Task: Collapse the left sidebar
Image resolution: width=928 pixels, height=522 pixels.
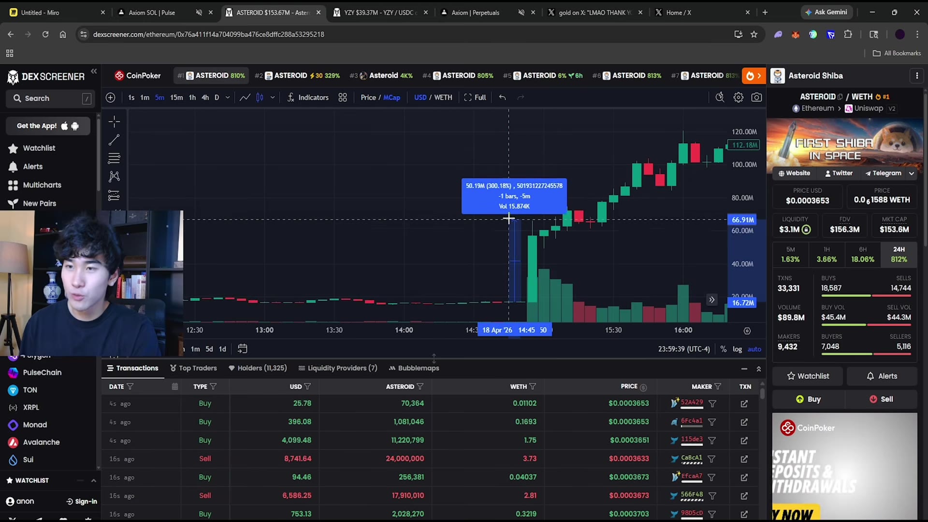Action: click(94, 72)
